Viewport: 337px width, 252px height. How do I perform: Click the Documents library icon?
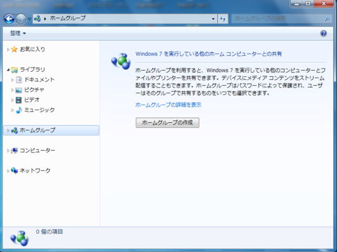(x=19, y=80)
